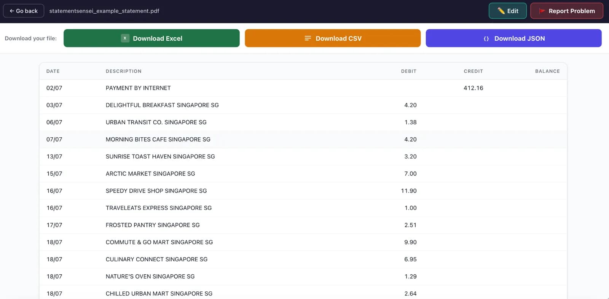Click the 11.90 debit amount
Screen dimensions: 609x299
[x=409, y=191]
